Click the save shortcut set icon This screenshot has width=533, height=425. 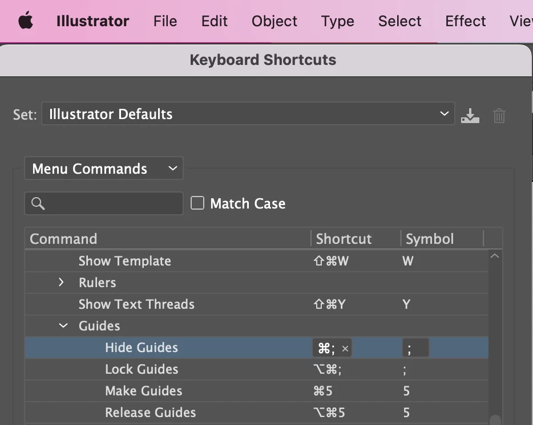(x=470, y=116)
